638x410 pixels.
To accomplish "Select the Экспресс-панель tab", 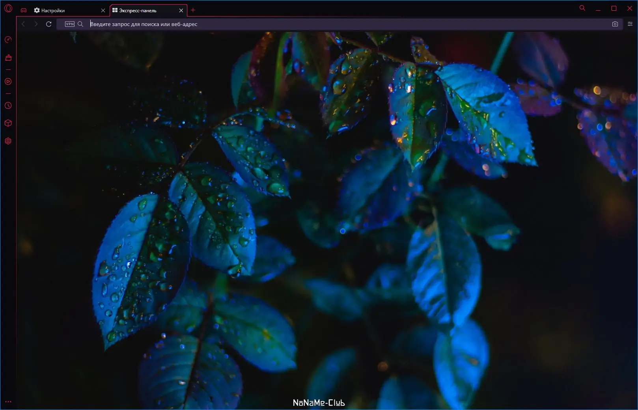I will click(148, 11).
